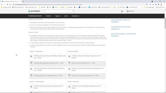Reload the page with the refresh icon
This screenshot has width=166, height=93.
click(8, 5)
